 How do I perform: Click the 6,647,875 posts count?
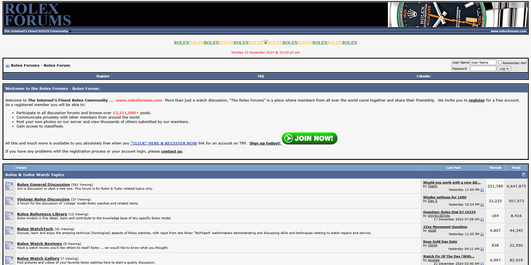[516, 186]
